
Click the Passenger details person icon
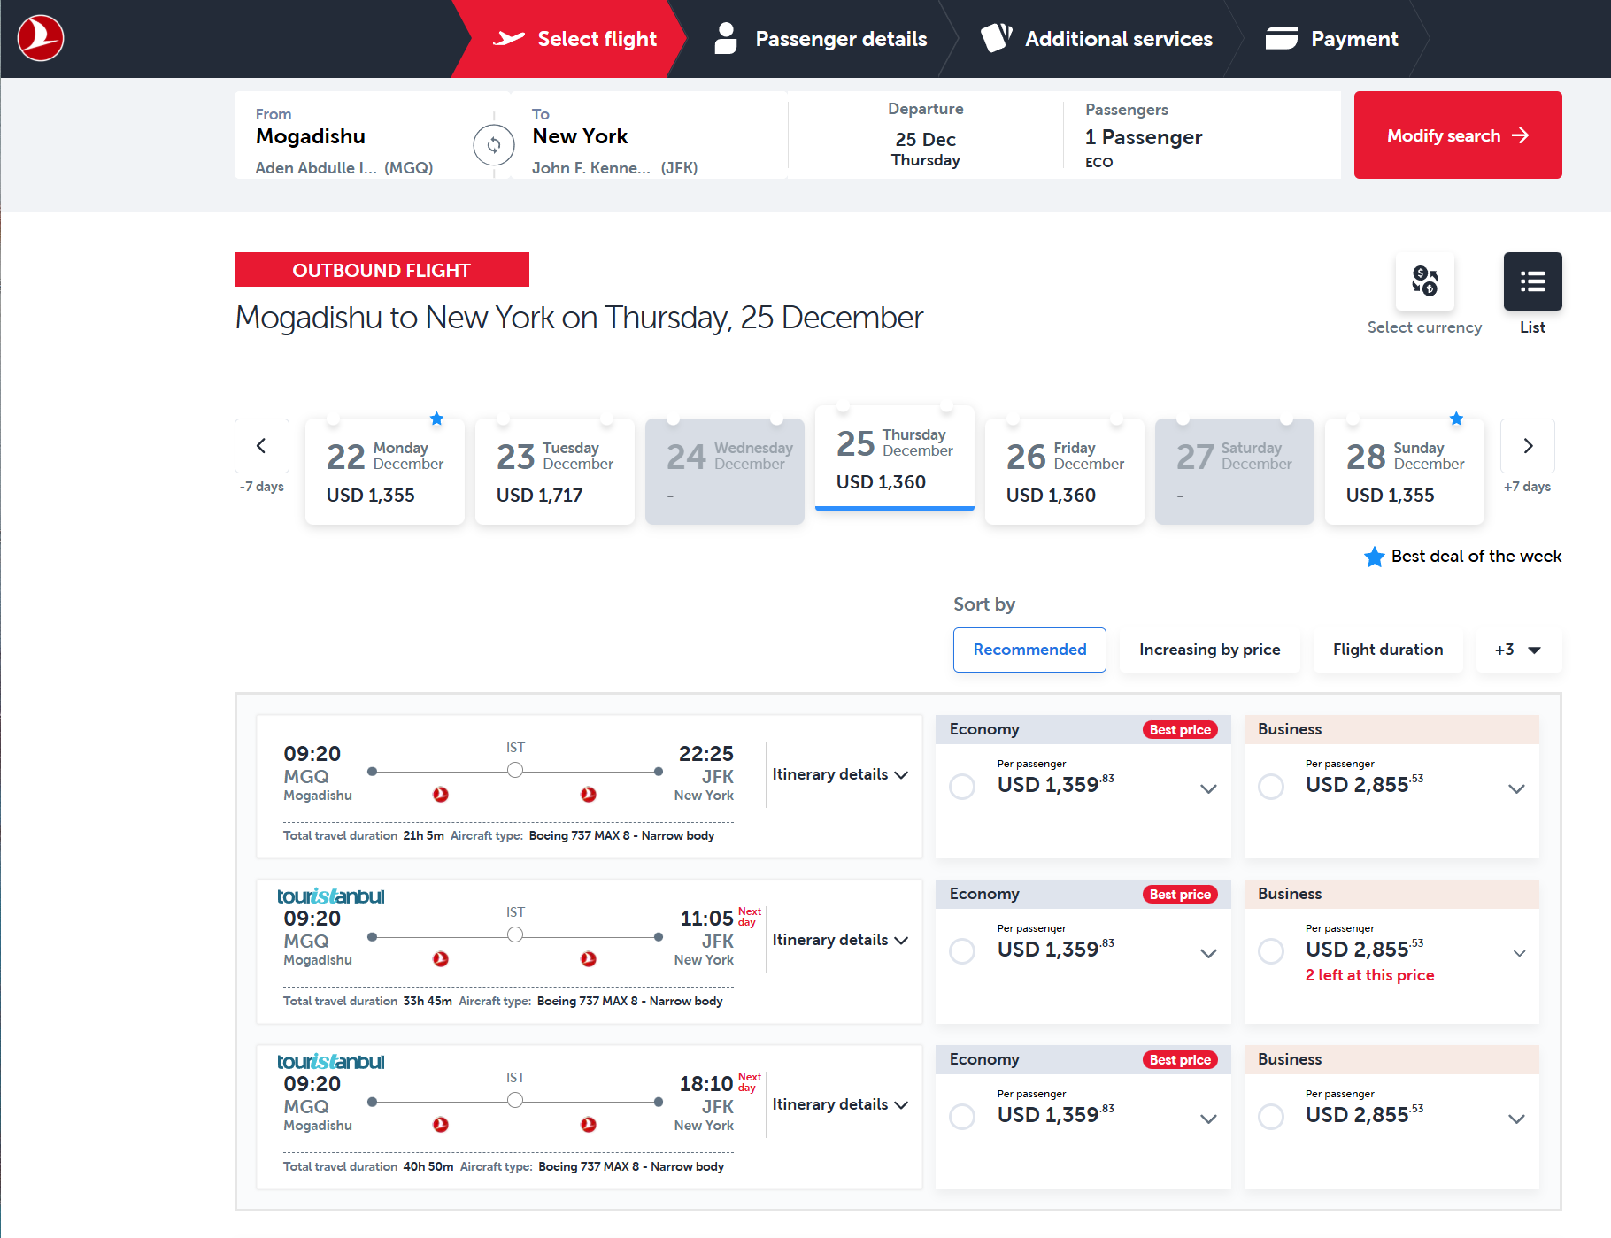(726, 39)
